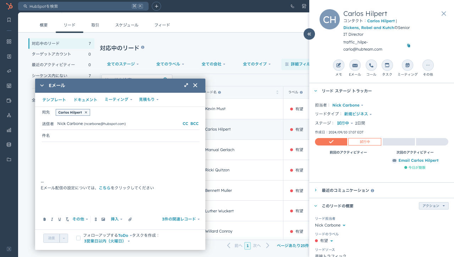The height and width of the screenshot is (257, 454).
Task: Switch to スケジュール tab
Action: tap(127, 25)
